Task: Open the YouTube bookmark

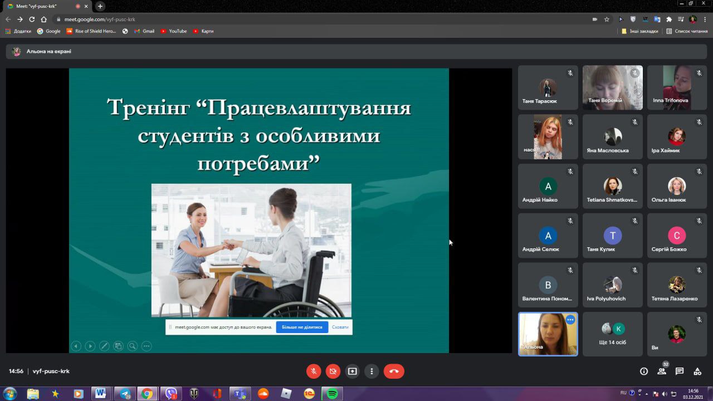Action: pyautogui.click(x=174, y=31)
